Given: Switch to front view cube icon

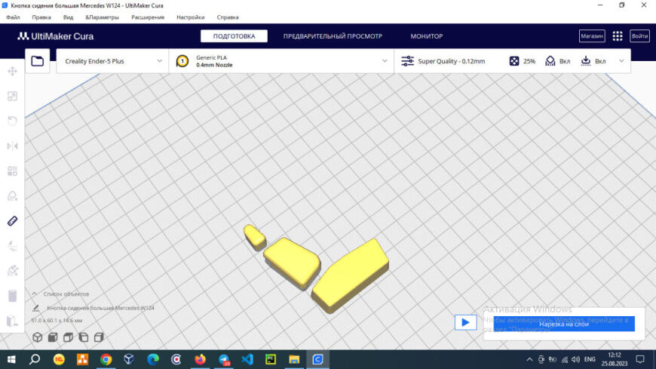Looking at the screenshot, I should click(x=53, y=337).
